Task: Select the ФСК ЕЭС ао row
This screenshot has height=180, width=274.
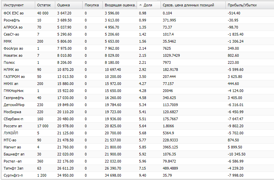Action: coord(138,13)
